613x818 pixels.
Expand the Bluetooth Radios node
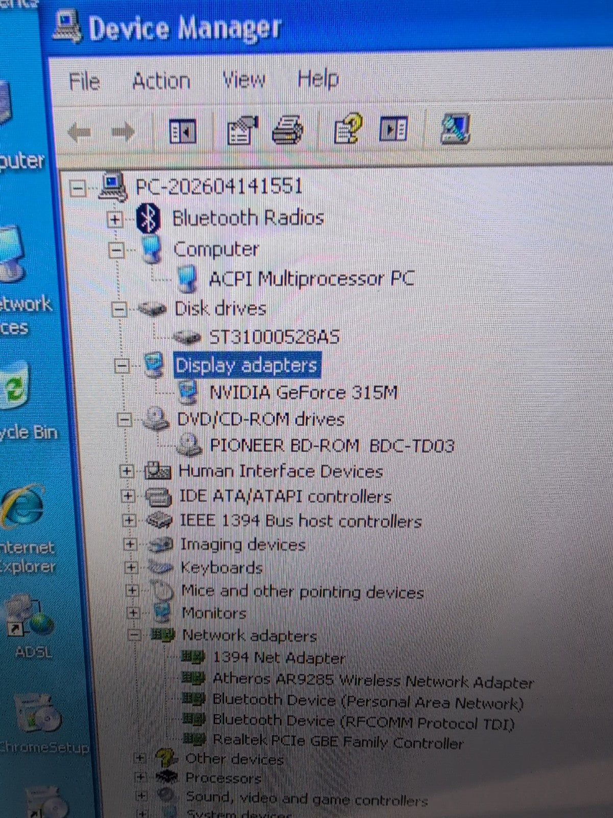pos(115,220)
